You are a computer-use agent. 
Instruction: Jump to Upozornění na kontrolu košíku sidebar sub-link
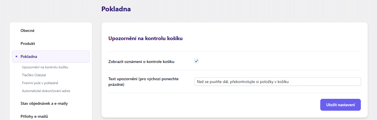pyautogui.click(x=45, y=67)
